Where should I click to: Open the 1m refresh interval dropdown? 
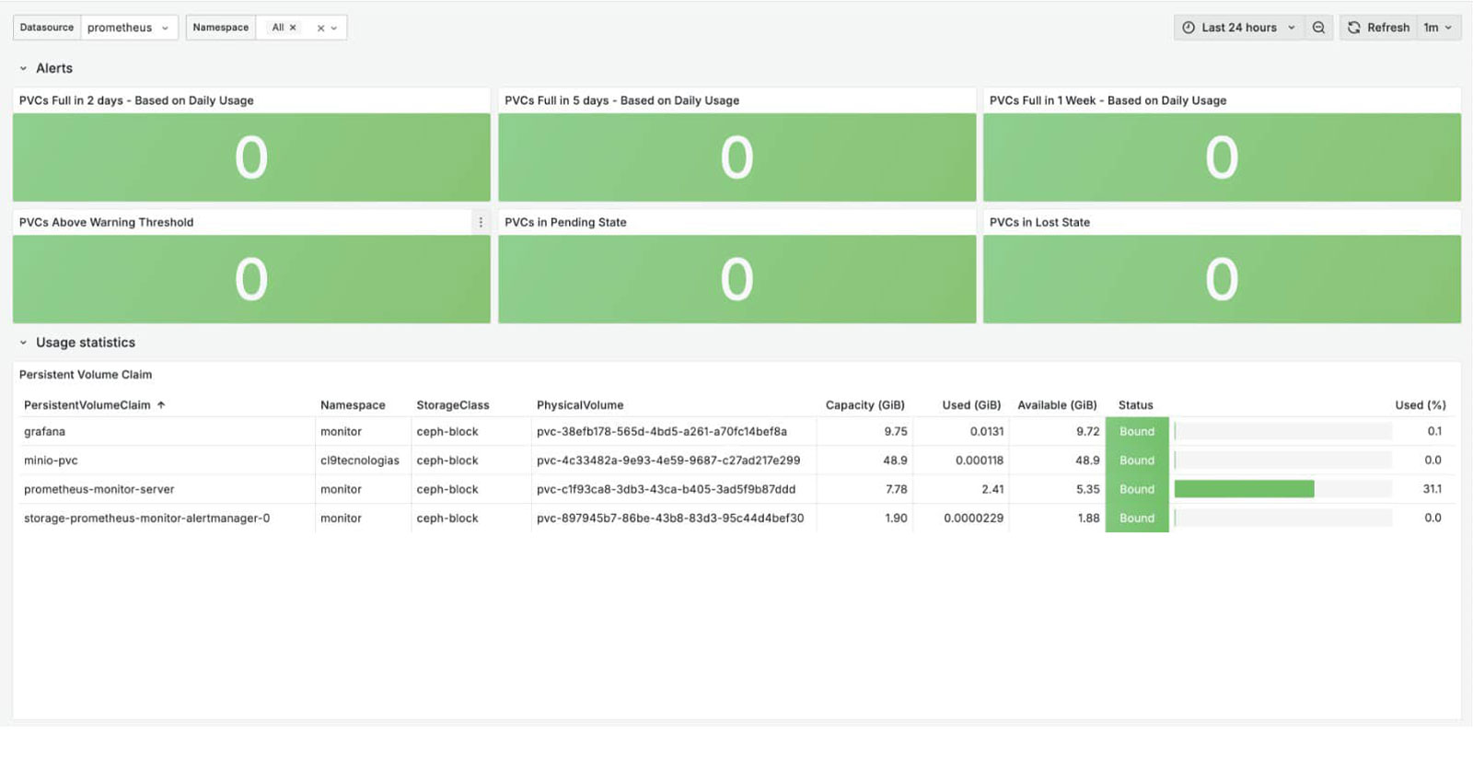[1438, 28]
